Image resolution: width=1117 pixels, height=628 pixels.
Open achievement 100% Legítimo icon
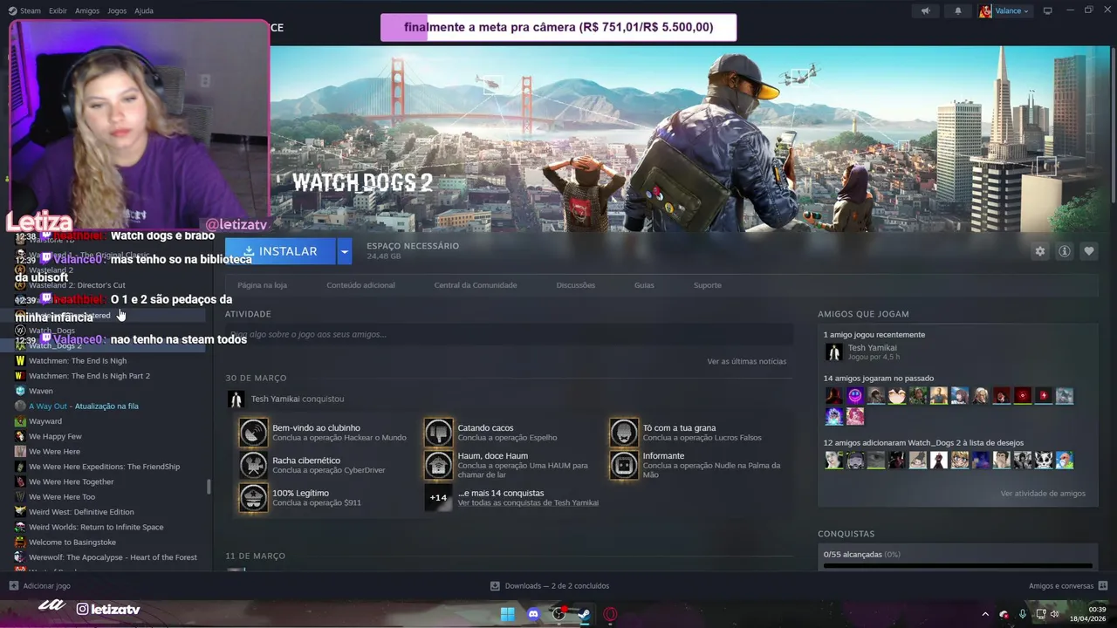[253, 497]
